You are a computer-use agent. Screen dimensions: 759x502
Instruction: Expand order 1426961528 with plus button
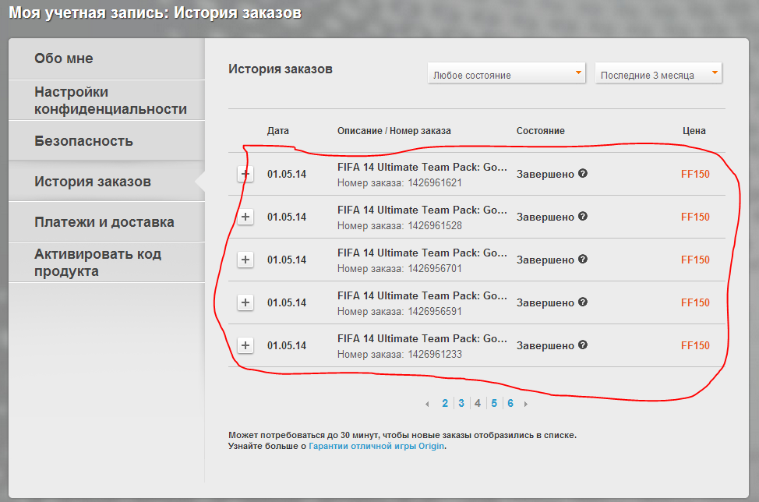pyautogui.click(x=245, y=217)
